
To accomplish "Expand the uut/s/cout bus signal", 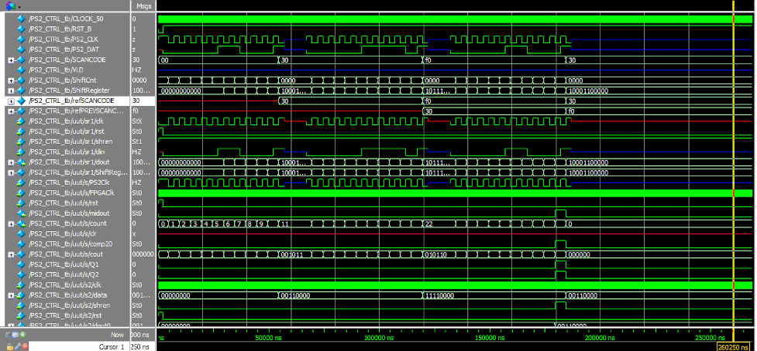I will (11, 254).
